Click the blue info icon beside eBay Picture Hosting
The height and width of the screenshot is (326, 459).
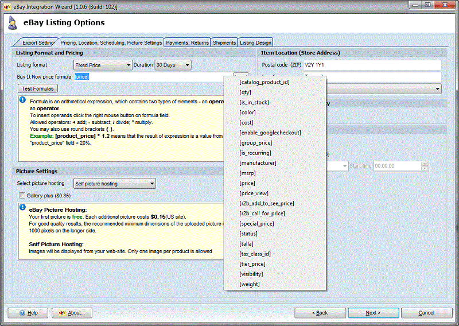point(22,207)
